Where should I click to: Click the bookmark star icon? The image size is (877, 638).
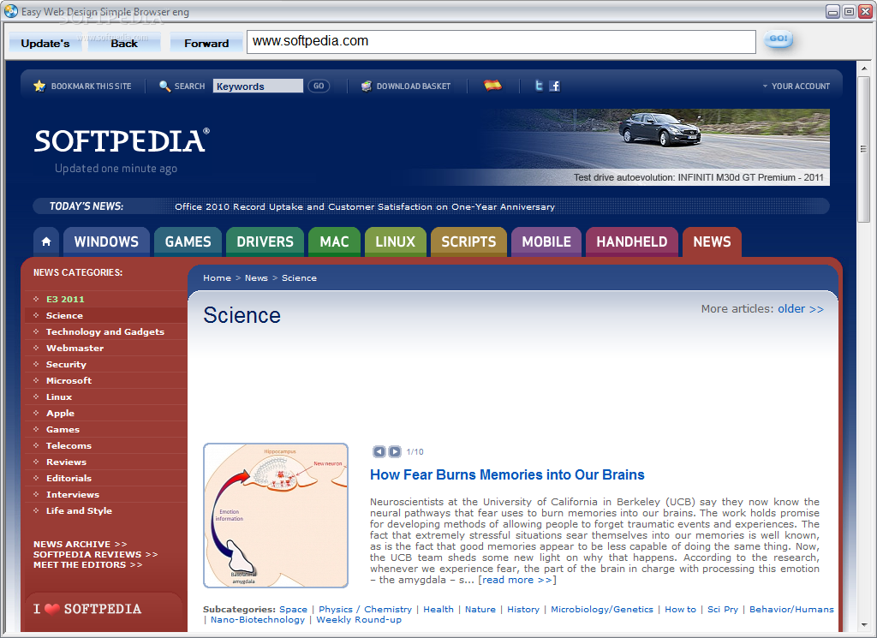click(x=39, y=86)
